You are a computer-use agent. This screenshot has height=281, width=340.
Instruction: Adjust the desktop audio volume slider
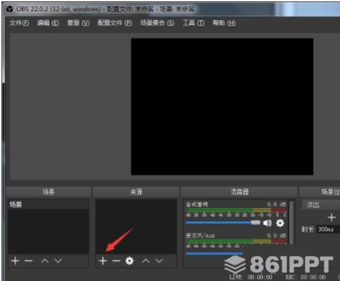[223, 222]
